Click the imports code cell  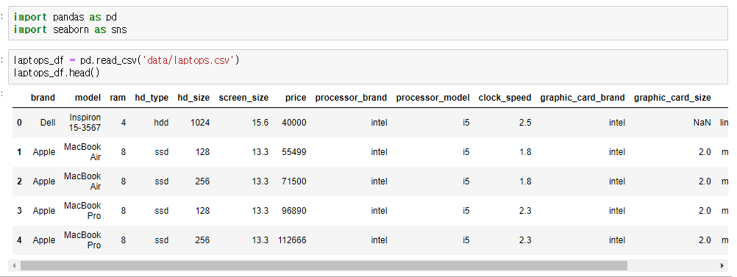(368, 24)
